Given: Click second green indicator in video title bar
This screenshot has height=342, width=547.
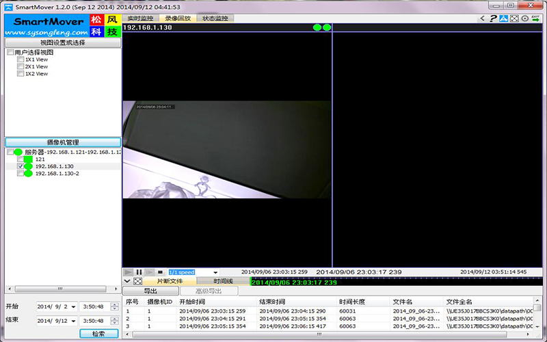Looking at the screenshot, I should 327,27.
